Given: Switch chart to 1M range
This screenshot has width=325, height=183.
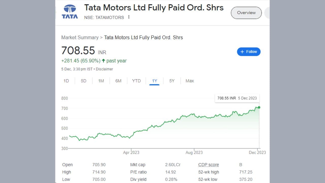Looking at the screenshot, I should 101,81.
